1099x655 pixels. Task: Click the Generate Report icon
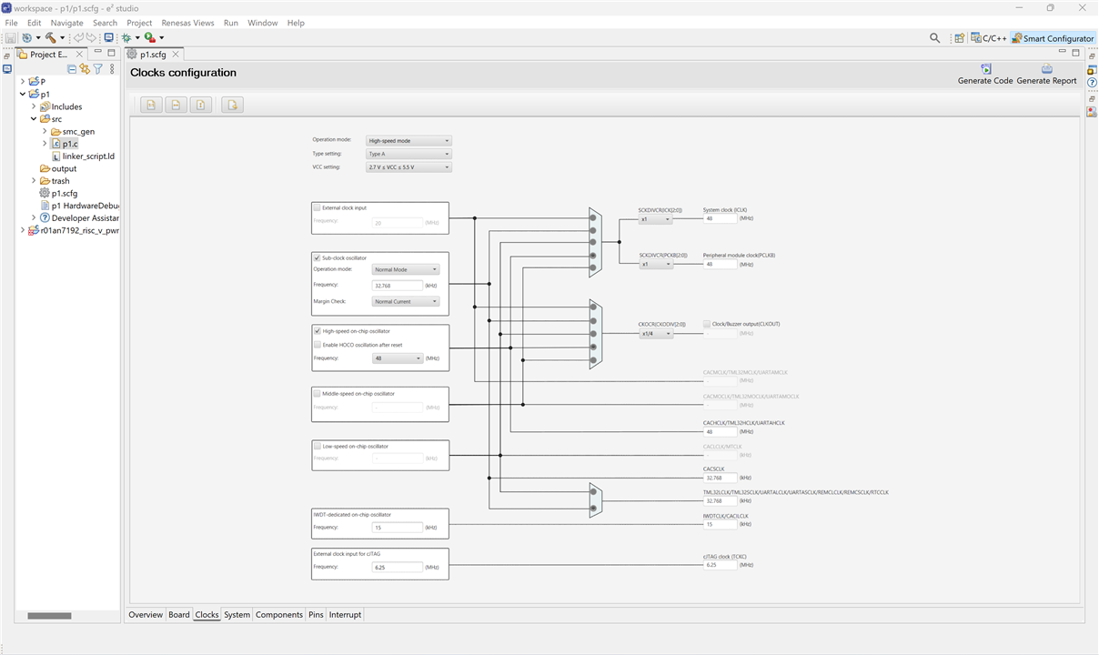(x=1046, y=69)
